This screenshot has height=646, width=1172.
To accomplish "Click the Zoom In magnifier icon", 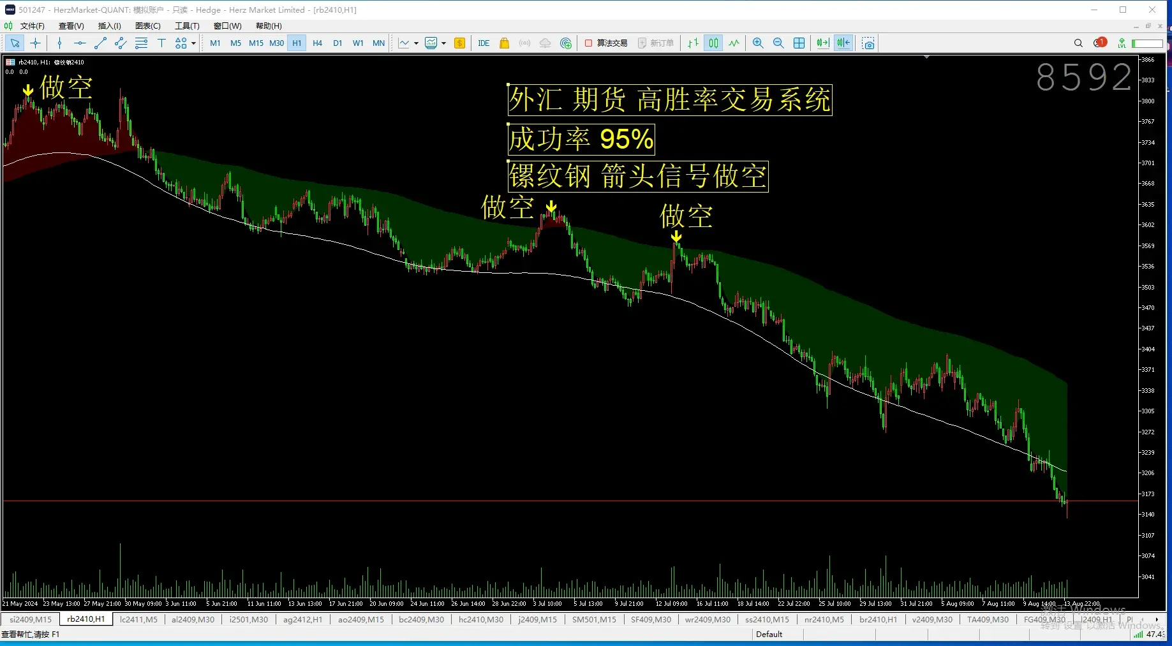I will pos(758,43).
